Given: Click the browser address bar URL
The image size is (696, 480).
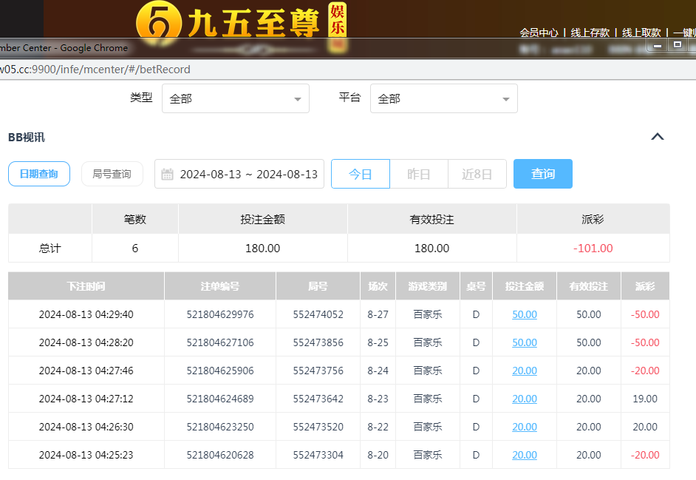Looking at the screenshot, I should 95,70.
